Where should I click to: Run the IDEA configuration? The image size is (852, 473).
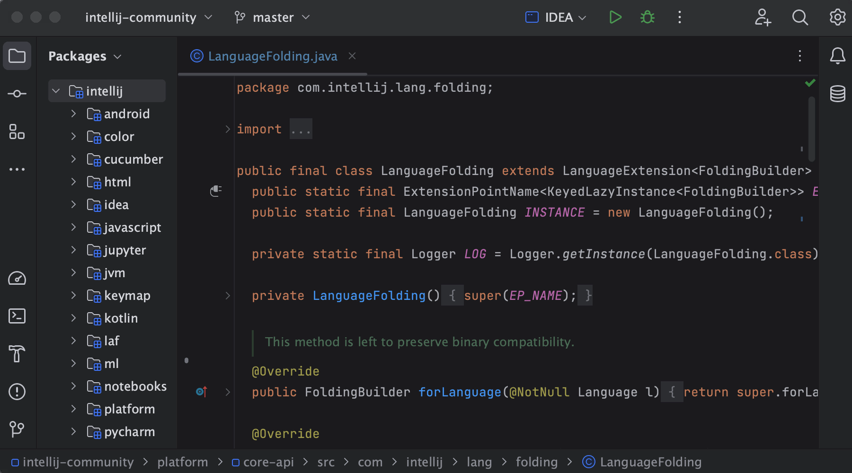[x=615, y=18]
